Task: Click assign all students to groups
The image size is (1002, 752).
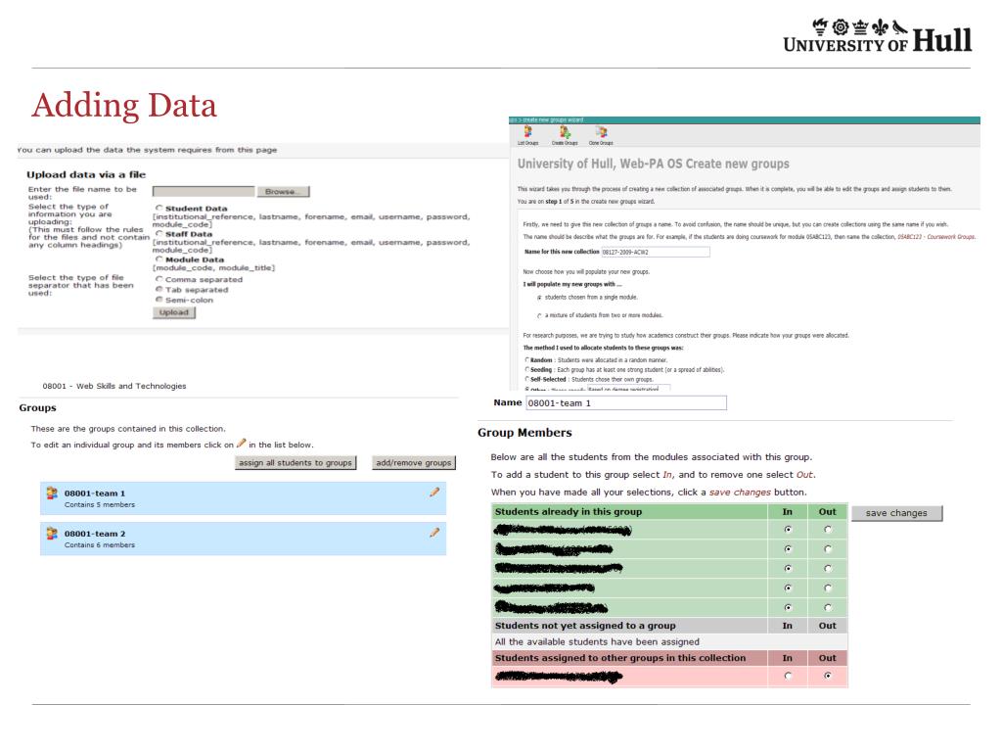Action: click(x=296, y=463)
